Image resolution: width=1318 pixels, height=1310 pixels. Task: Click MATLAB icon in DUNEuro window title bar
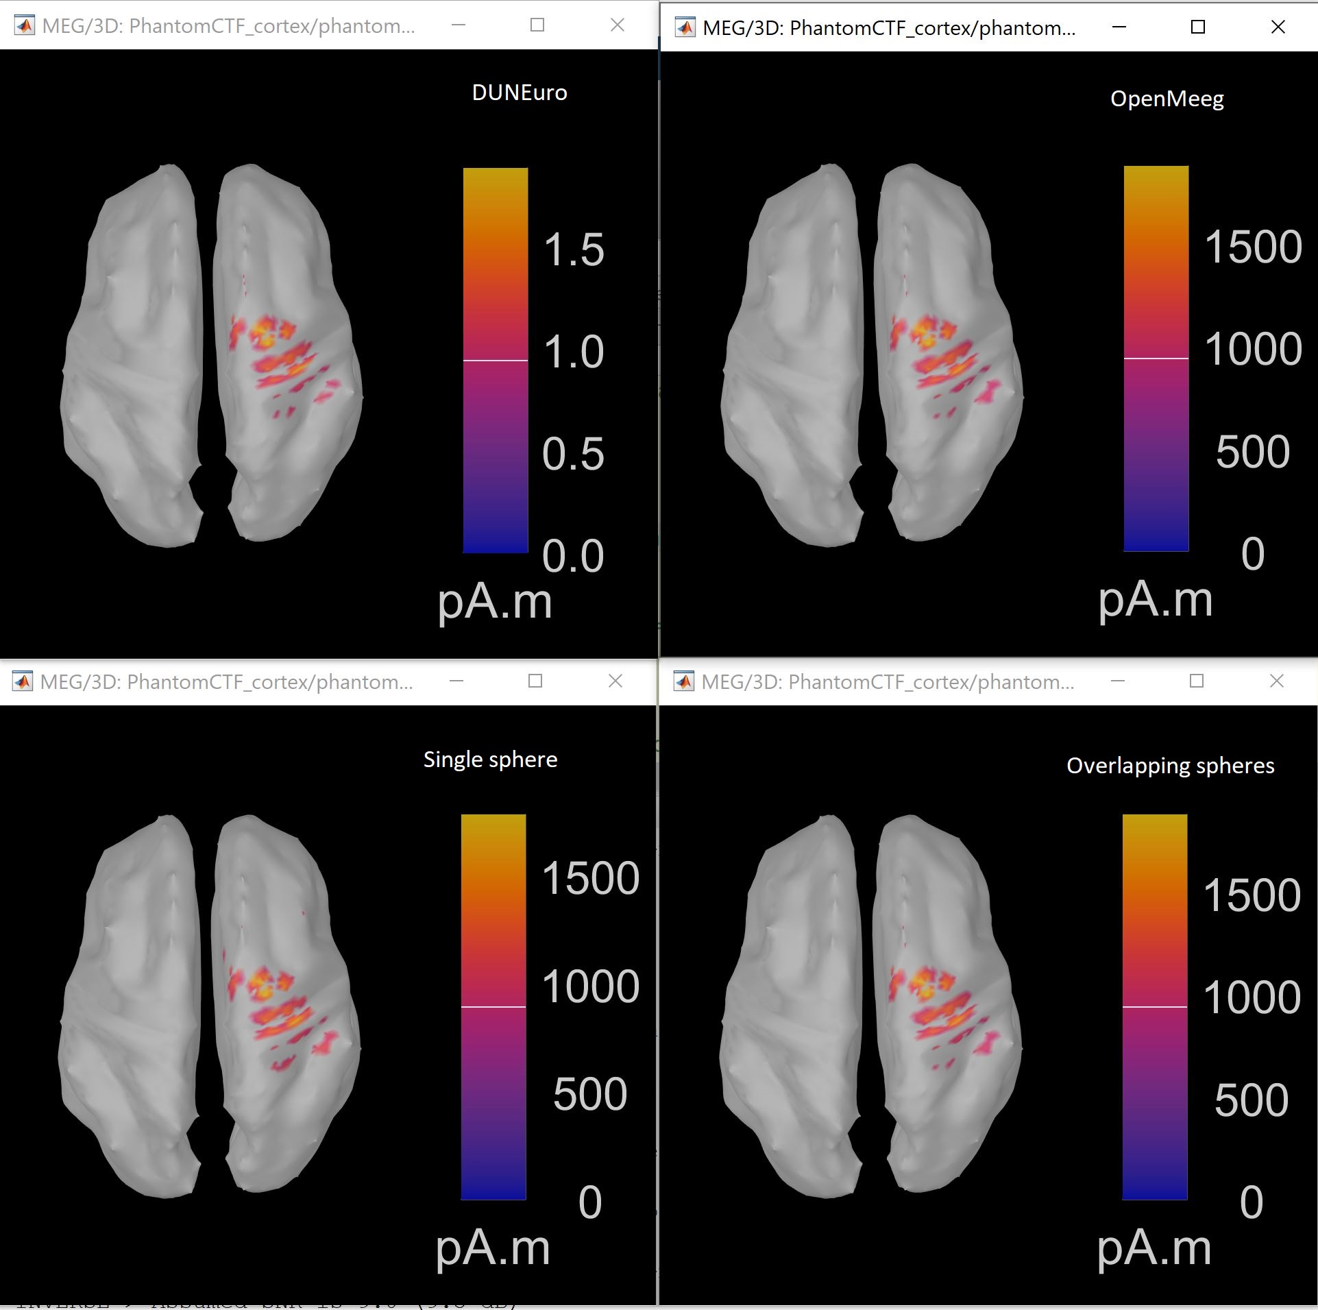click(x=25, y=25)
